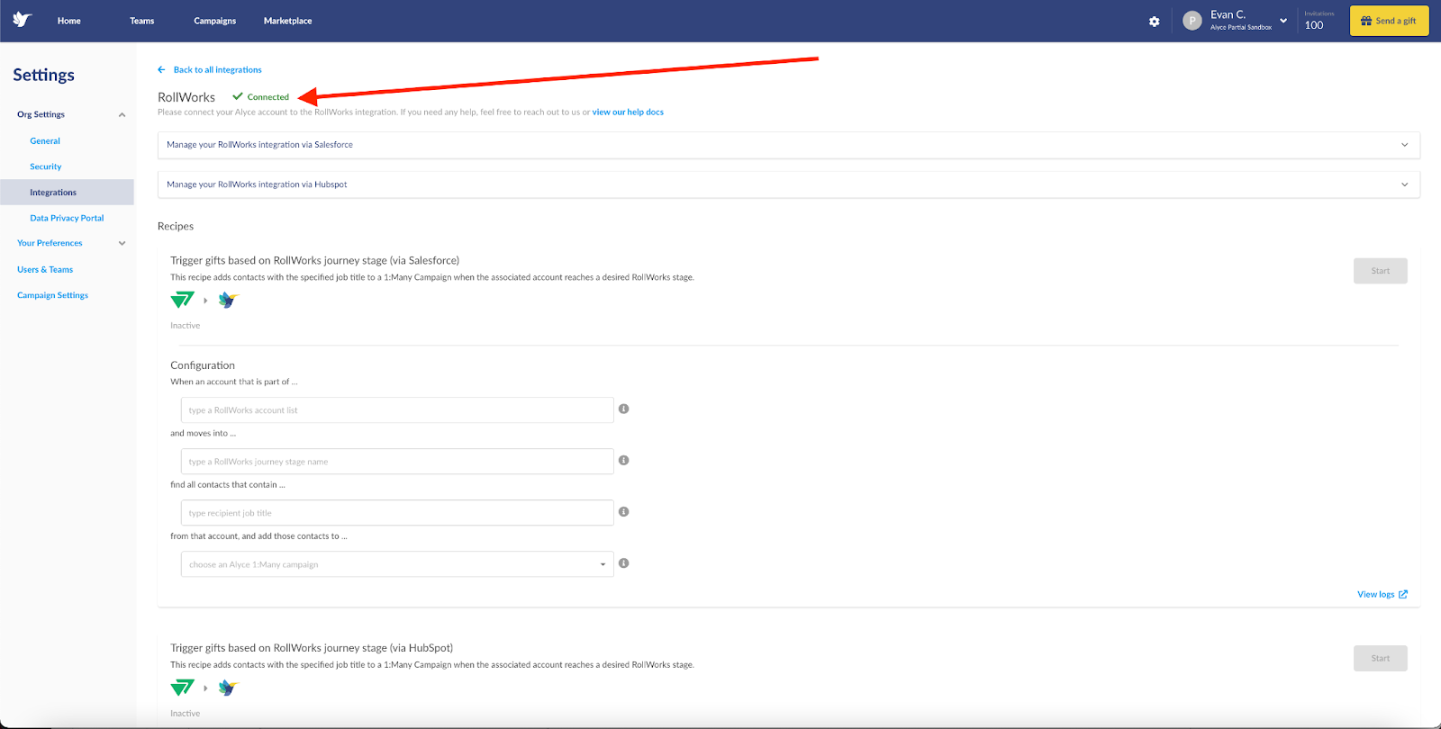
Task: Open Campaign Settings in sidebar
Action: [x=53, y=295]
